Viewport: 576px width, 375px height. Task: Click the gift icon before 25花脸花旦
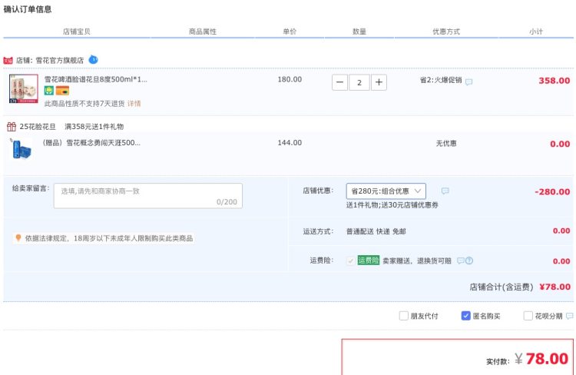12,127
